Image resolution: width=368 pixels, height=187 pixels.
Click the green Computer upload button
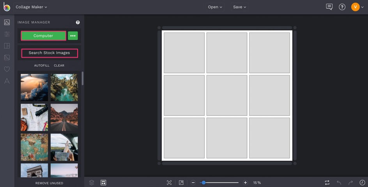43,36
